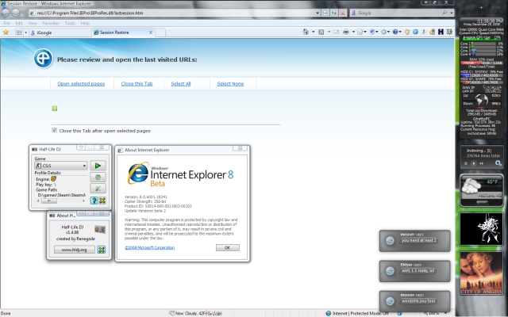Click the 'Open selected pages' link
This screenshot has height=317, width=508.
[x=79, y=83]
